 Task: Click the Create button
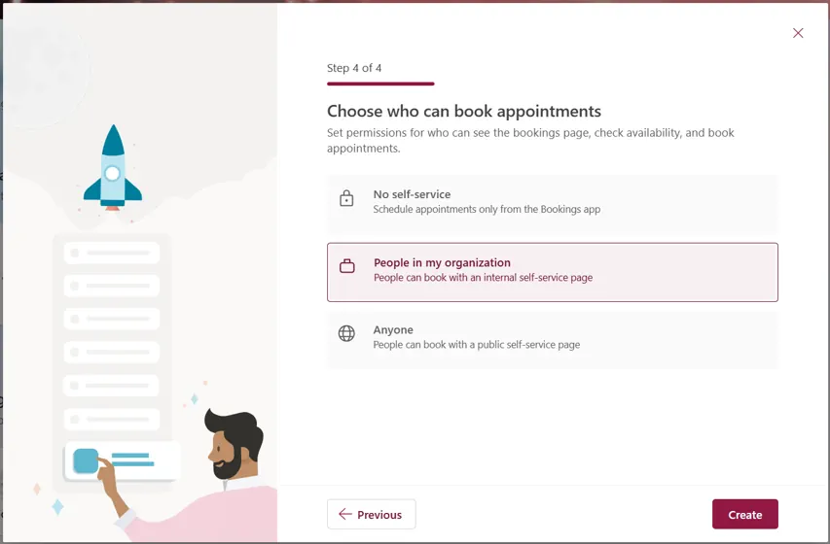[744, 514]
